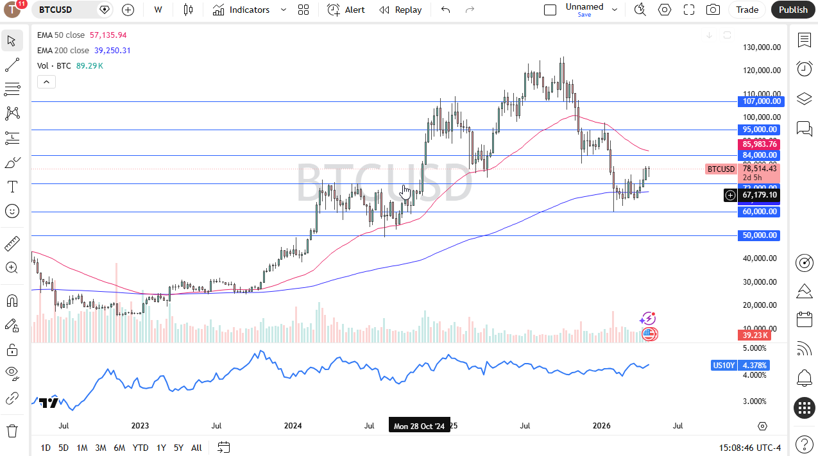Open the candlestick chart type menu

pos(188,10)
